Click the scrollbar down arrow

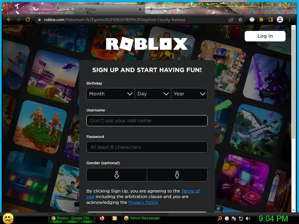(293, 210)
